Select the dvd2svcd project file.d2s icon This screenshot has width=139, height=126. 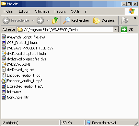(4, 59)
